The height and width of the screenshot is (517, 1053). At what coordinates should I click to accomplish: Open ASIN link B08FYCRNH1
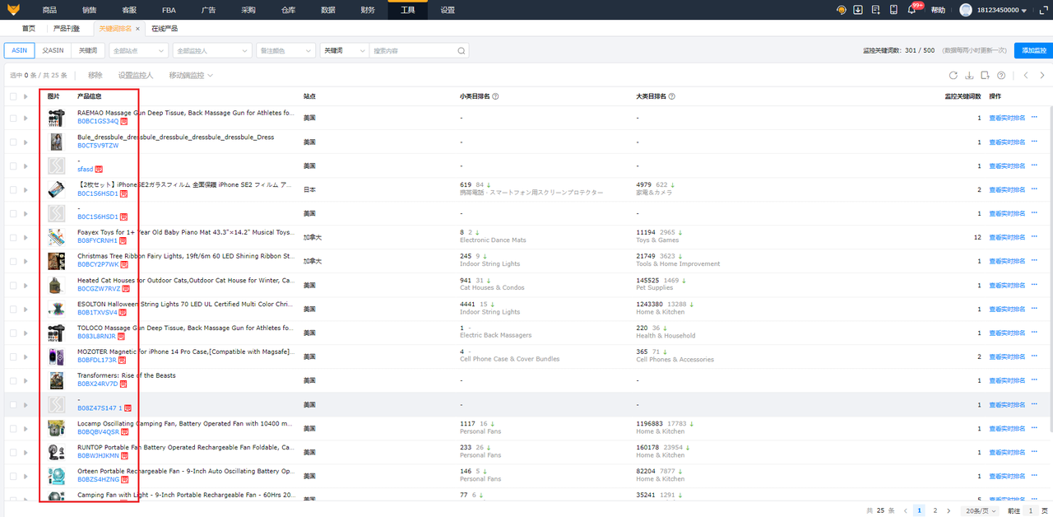coord(98,241)
